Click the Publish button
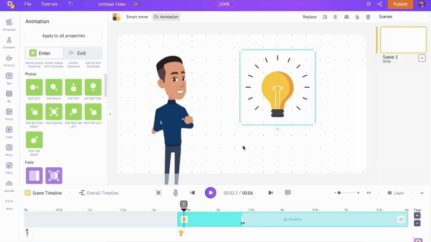Screen dimensions: 431x242 click(400, 4)
